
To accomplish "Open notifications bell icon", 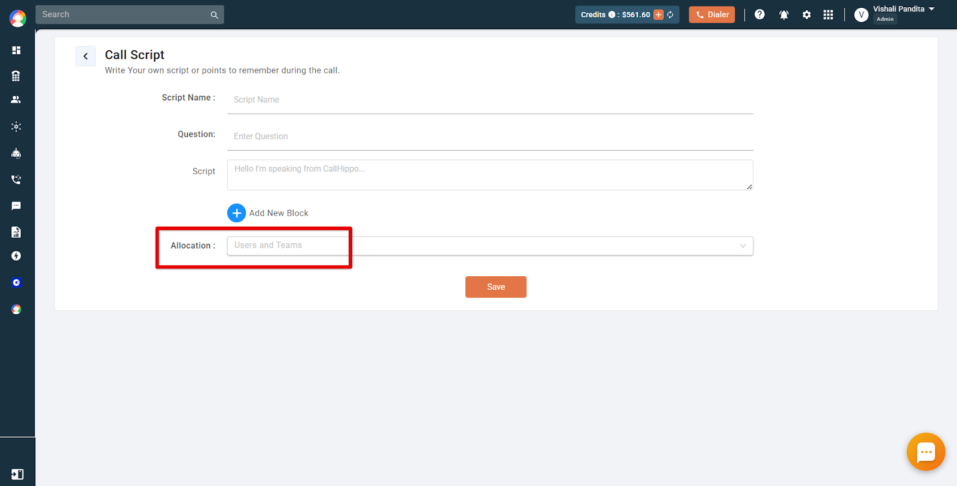I will [784, 15].
